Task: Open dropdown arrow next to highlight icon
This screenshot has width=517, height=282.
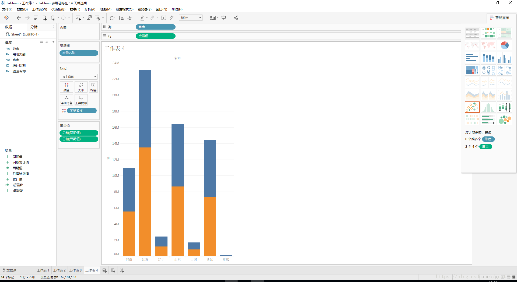Action: (x=147, y=18)
